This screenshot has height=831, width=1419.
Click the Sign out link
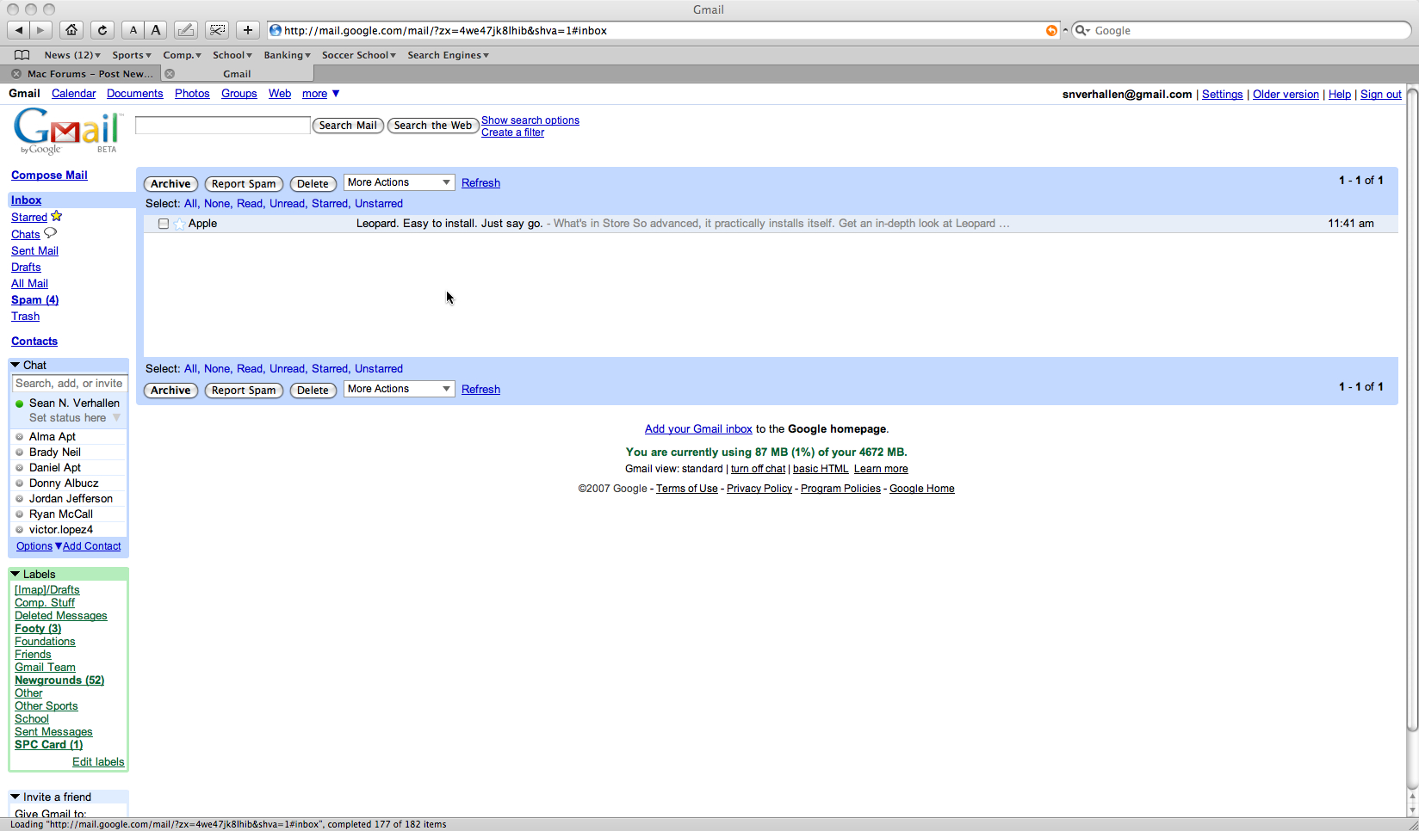[x=1381, y=95]
